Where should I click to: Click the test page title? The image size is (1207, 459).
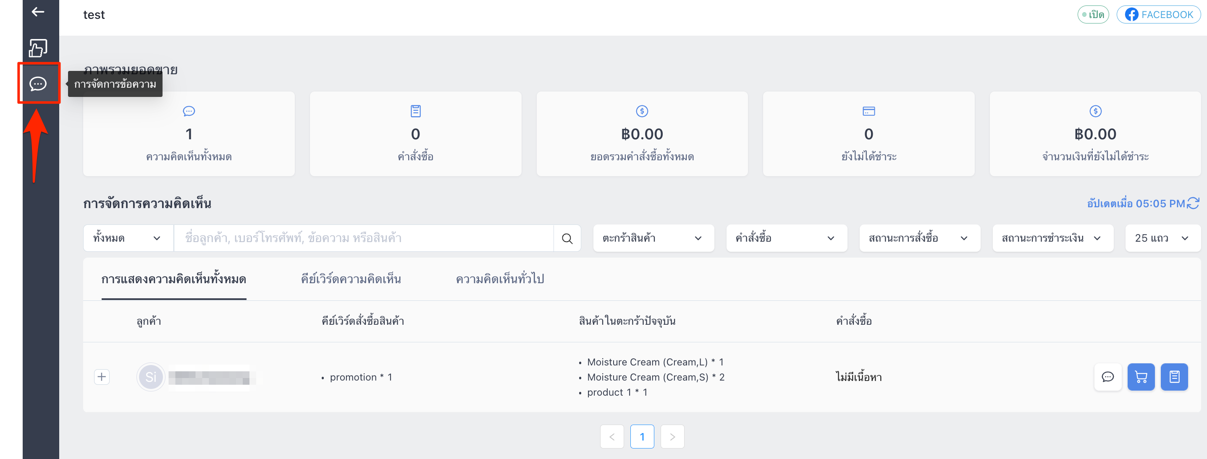pos(94,15)
